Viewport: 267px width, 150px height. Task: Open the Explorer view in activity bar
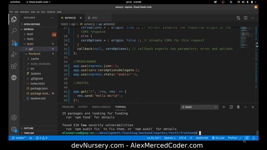click(x=14, y=20)
